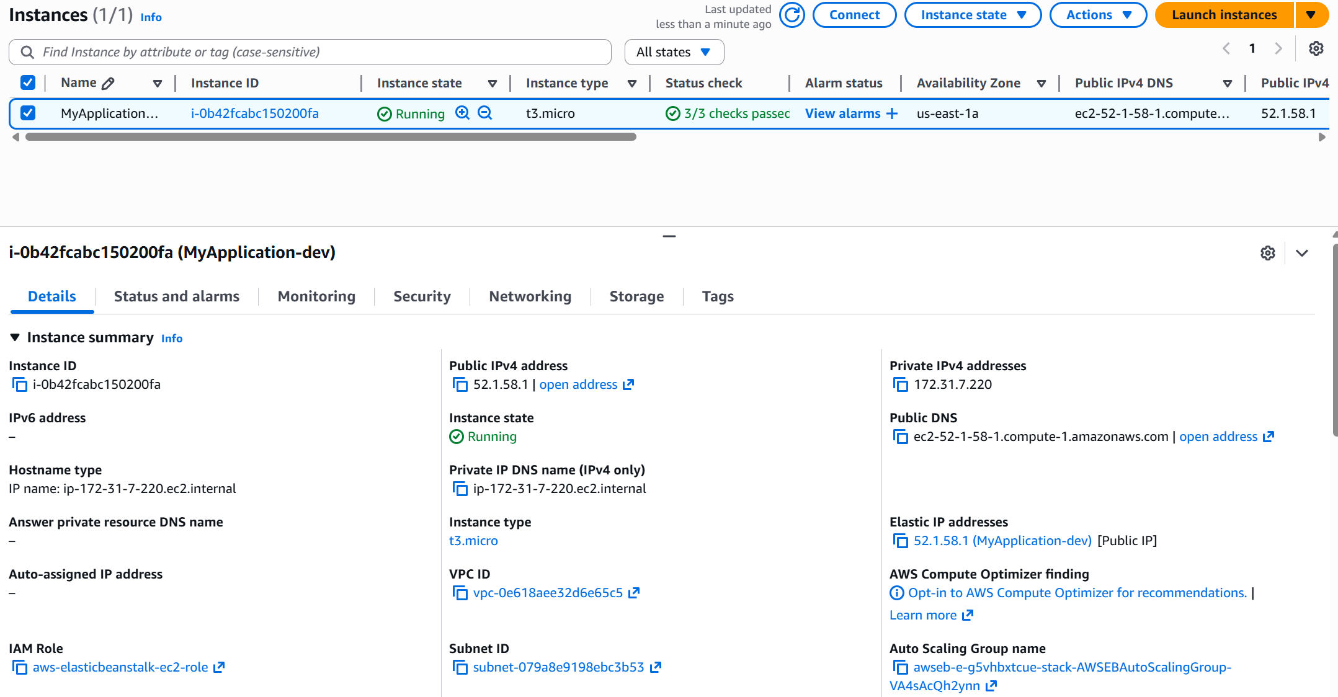
Task: Uncheck the MyApplication instance row checkbox
Action: tap(28, 113)
